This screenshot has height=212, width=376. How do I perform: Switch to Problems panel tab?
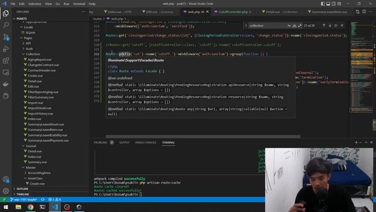(x=100, y=143)
